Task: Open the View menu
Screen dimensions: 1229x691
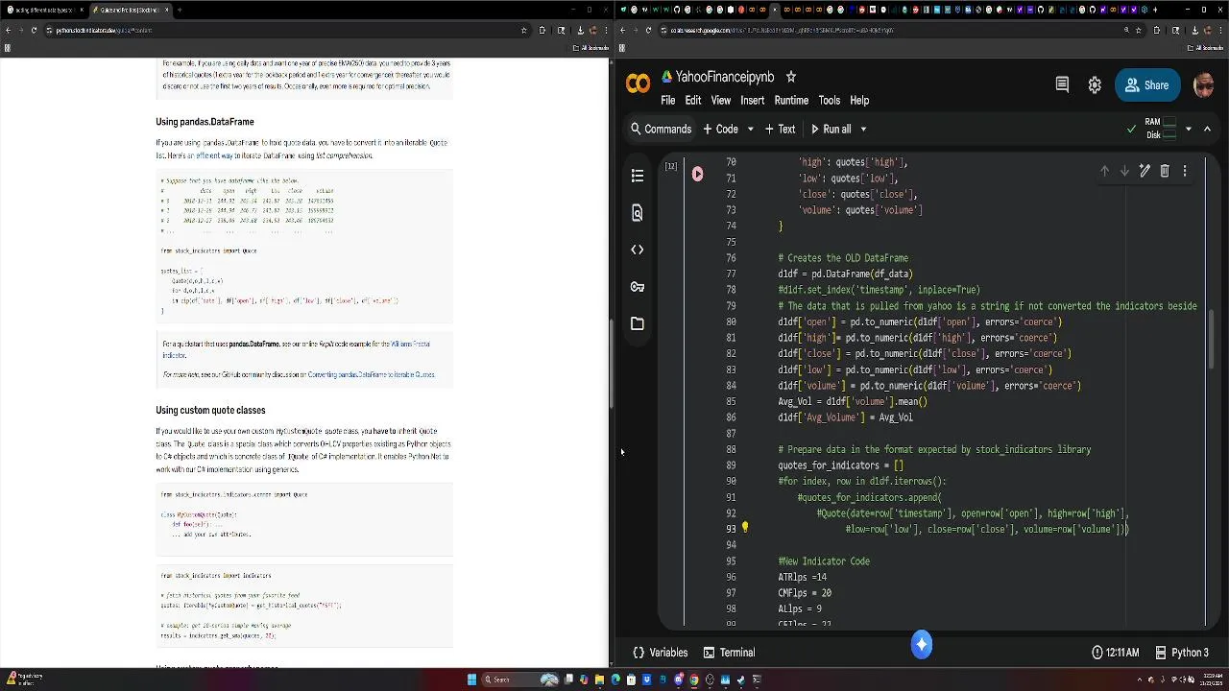Action: click(721, 100)
